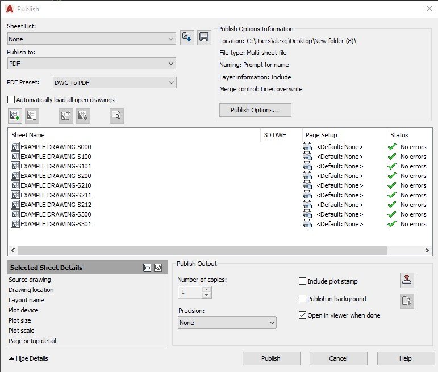
Task: Click green checkmark in EXAMPLE DRAWING-S301 row
Action: point(392,223)
